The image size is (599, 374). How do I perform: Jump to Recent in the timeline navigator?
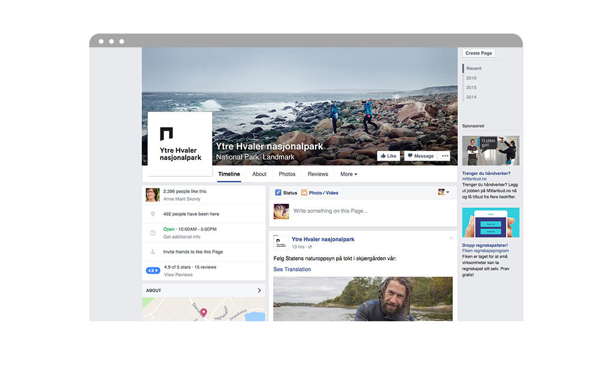(474, 68)
